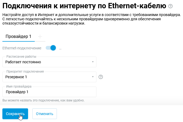Disable the Ethernet-подключение switch

coord(51,48)
